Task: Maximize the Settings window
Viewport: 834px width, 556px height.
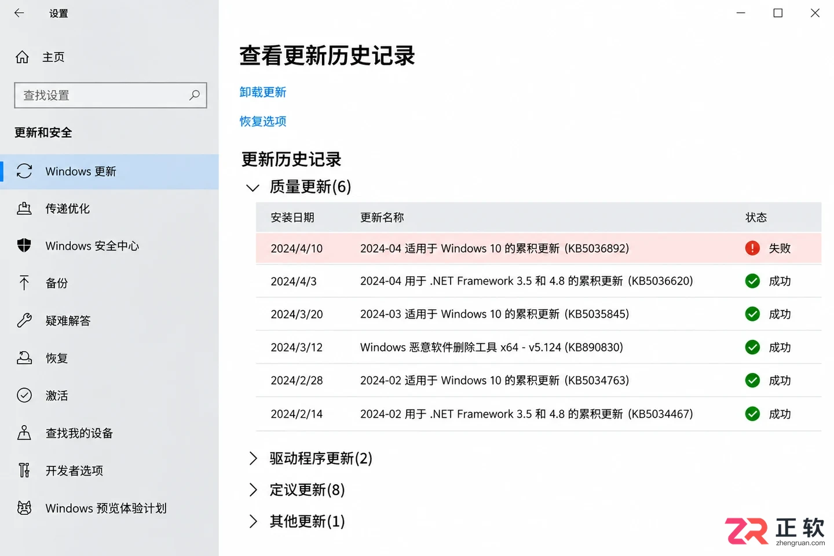Action: point(778,13)
